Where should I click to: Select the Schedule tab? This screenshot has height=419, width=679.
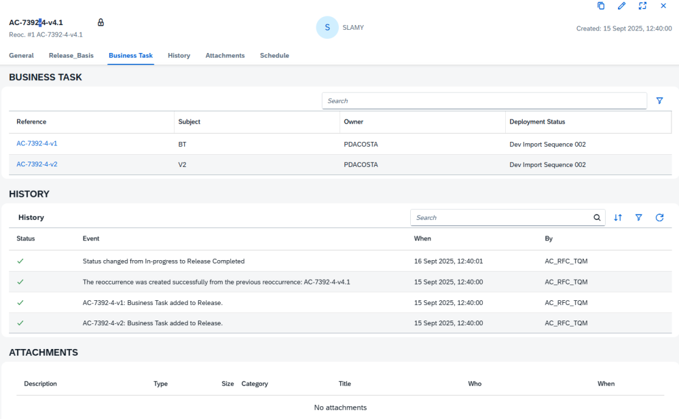pos(274,56)
